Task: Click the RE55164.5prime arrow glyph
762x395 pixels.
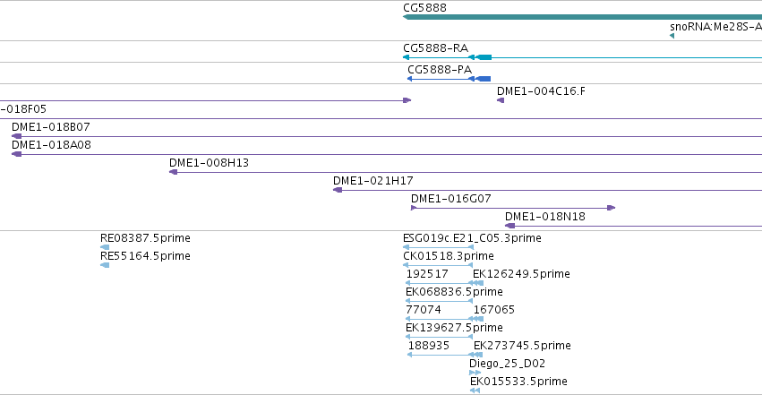Action: tap(105, 265)
